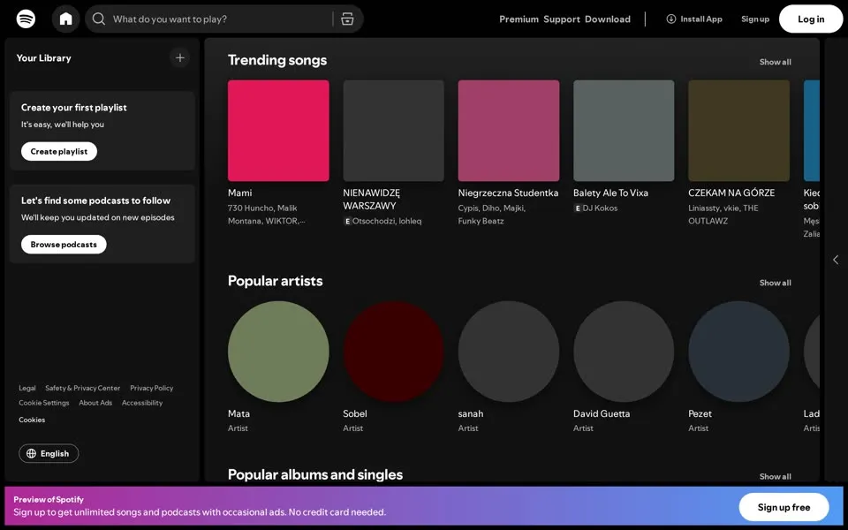
Task: Open Cookies footer link
Action: tap(32, 420)
